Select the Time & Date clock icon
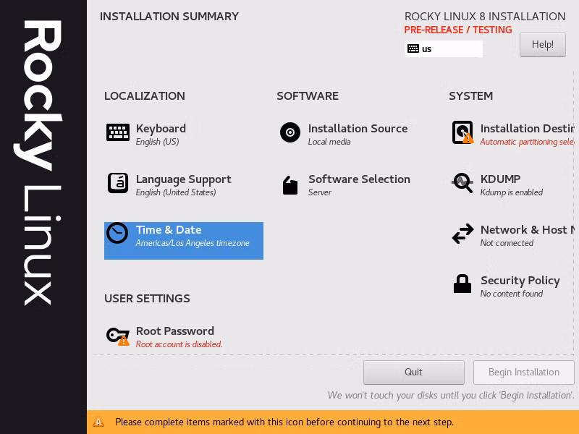The width and height of the screenshot is (579, 434). pyautogui.click(x=117, y=233)
